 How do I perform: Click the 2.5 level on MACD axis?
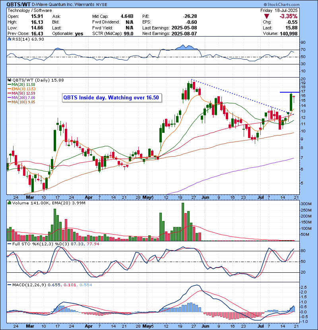(304, 287)
